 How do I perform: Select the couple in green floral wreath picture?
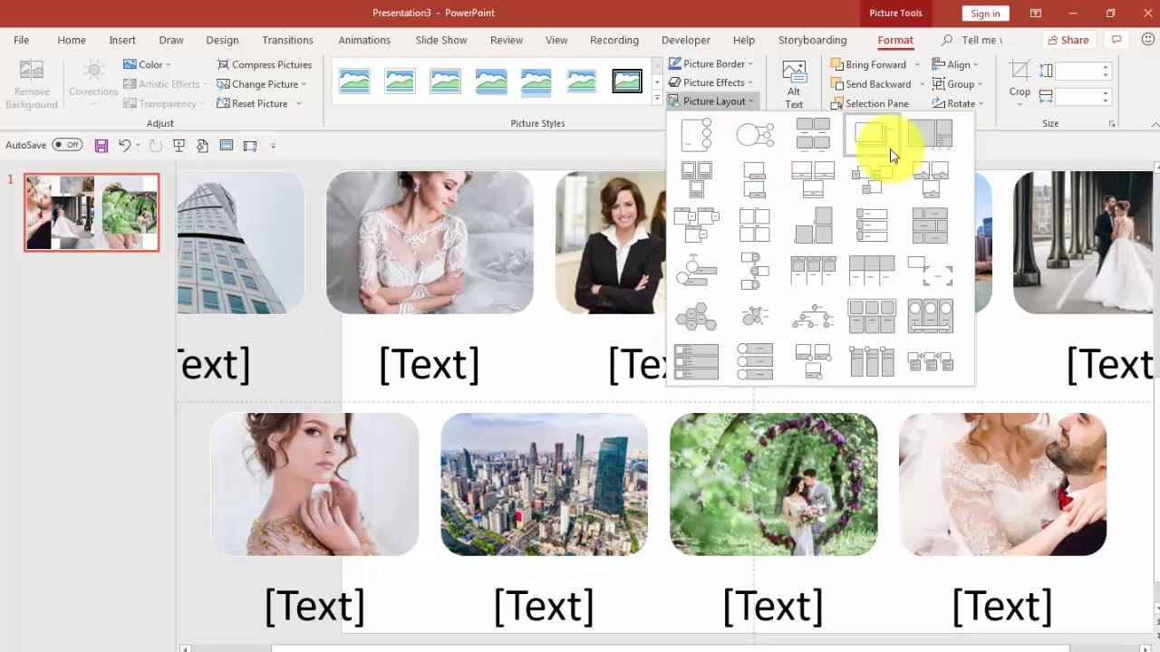point(773,484)
